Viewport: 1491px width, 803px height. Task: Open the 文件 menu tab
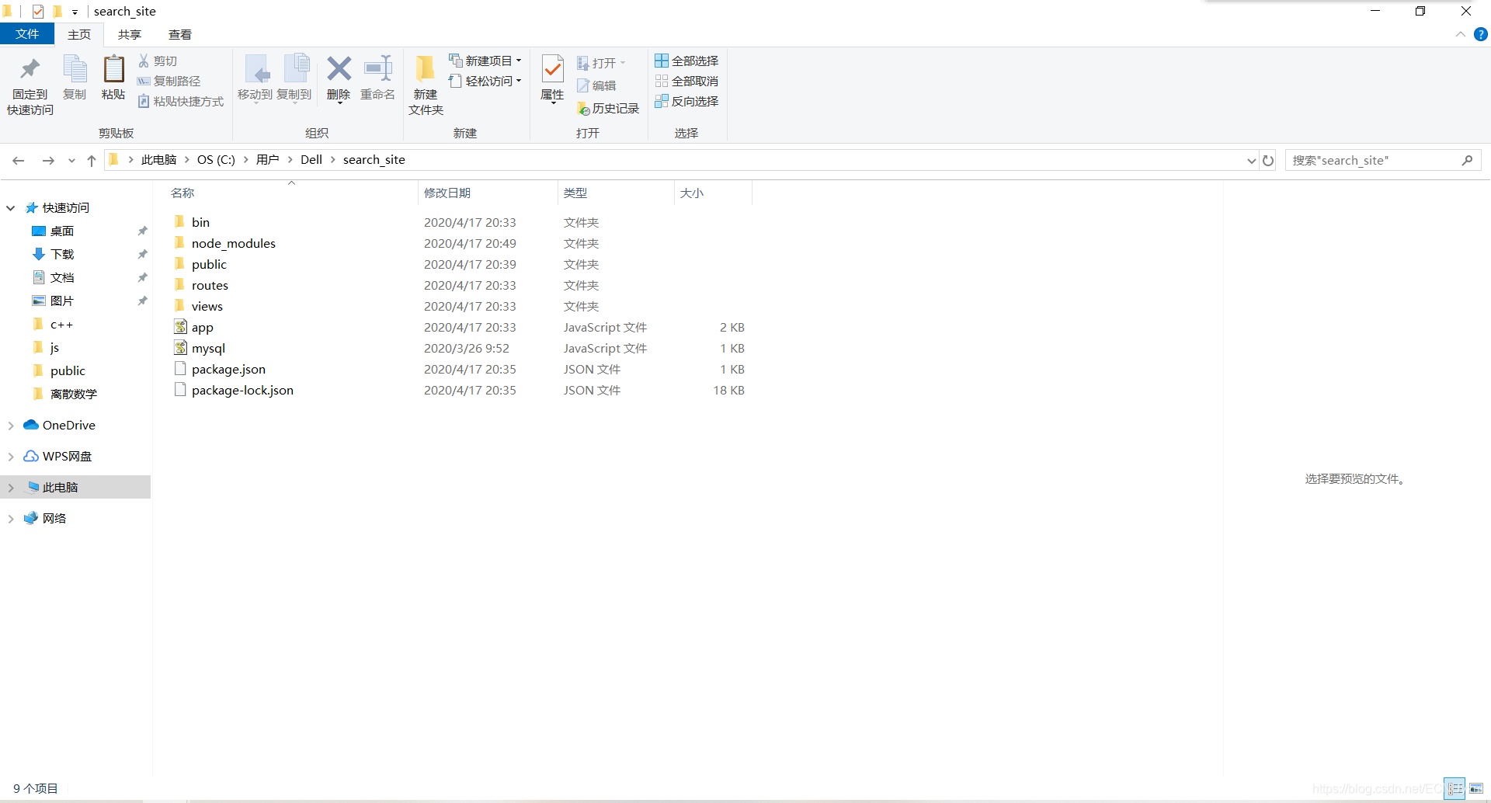click(27, 33)
